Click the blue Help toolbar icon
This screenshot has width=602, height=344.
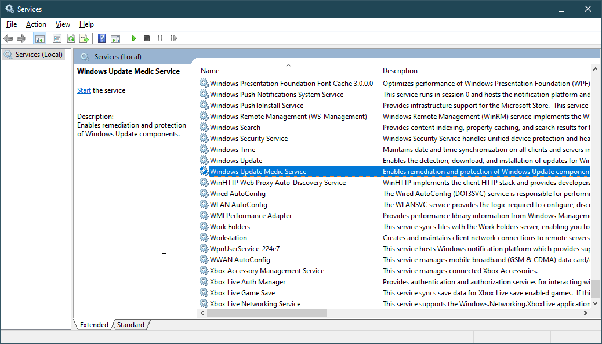(x=102, y=38)
